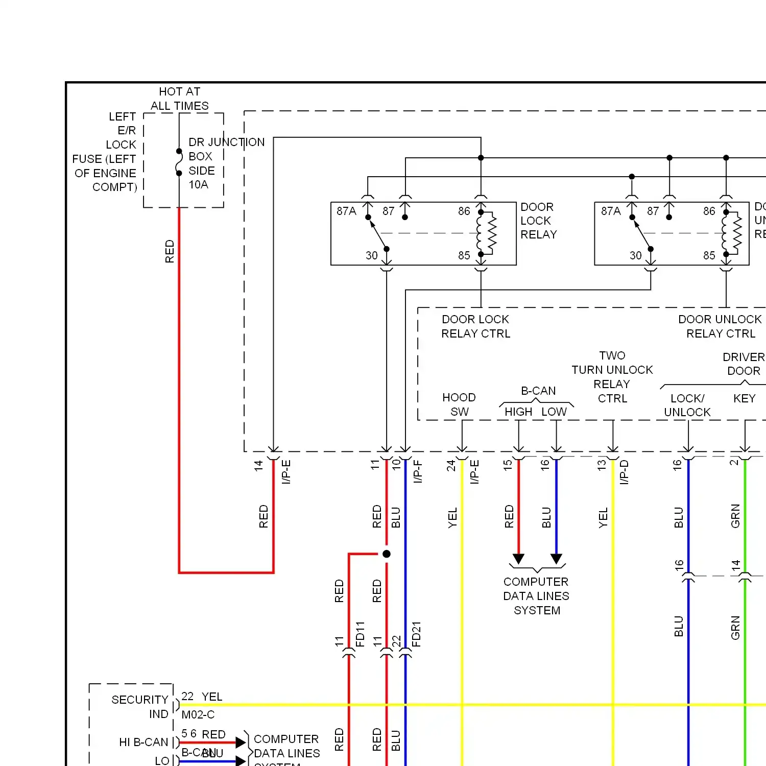Click the 'I/P-D' connector label
766x766 pixels.
tap(624, 471)
